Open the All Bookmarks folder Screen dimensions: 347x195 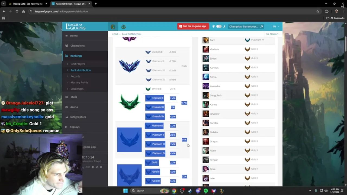[335, 18]
